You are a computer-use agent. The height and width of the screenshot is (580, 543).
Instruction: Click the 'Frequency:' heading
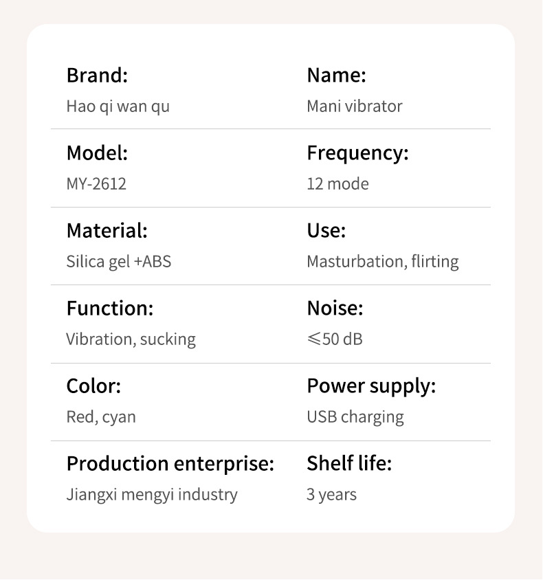pyautogui.click(x=357, y=153)
